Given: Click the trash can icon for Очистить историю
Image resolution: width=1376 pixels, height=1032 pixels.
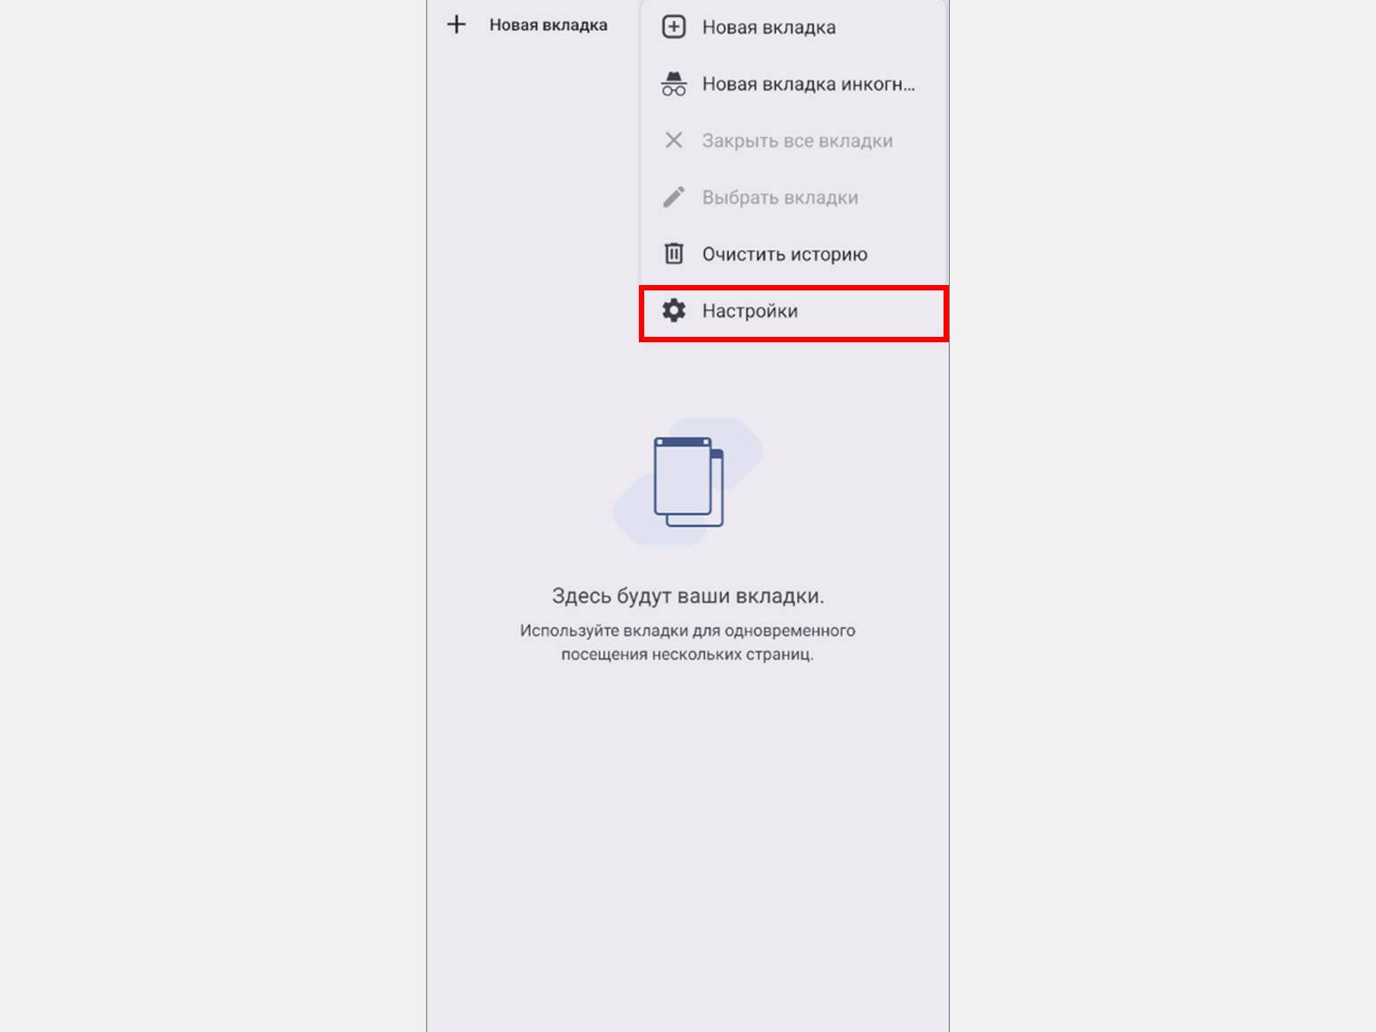Looking at the screenshot, I should (674, 254).
